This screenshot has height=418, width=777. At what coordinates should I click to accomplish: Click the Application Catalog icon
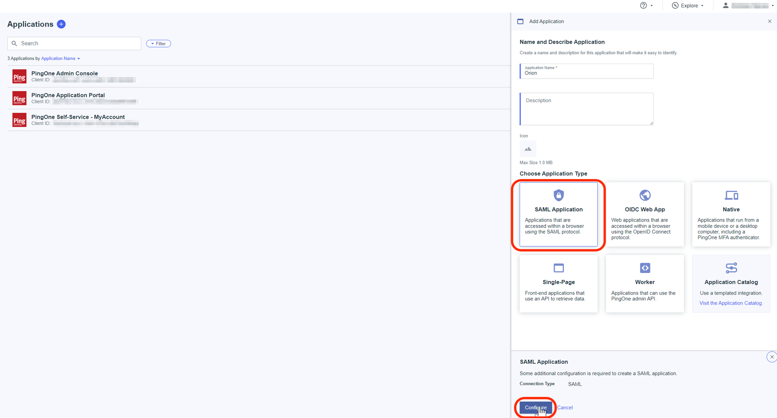(x=731, y=268)
